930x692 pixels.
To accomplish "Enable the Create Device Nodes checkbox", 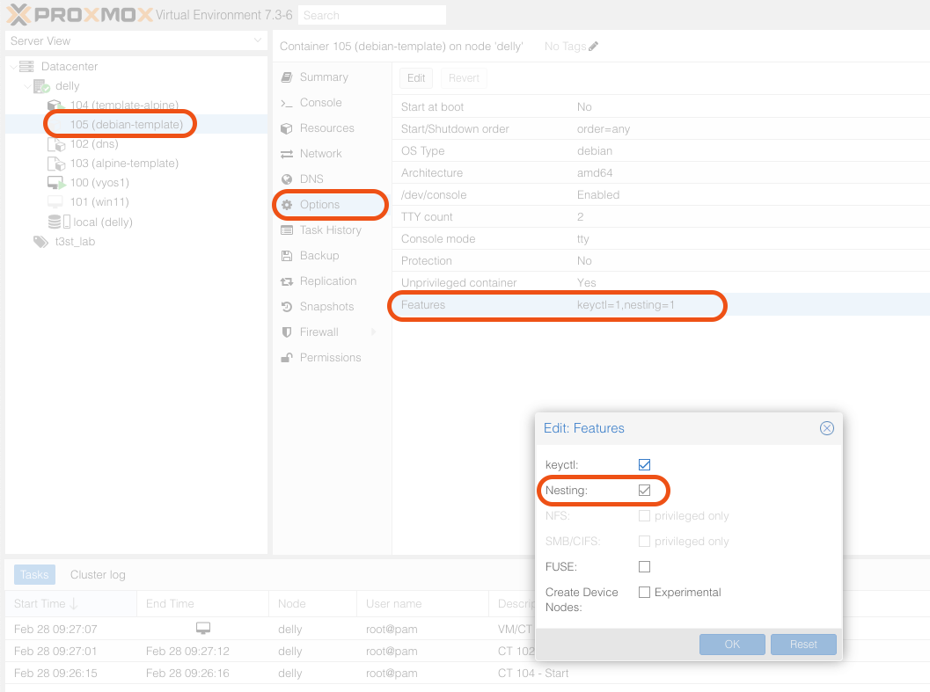I will 645,593.
